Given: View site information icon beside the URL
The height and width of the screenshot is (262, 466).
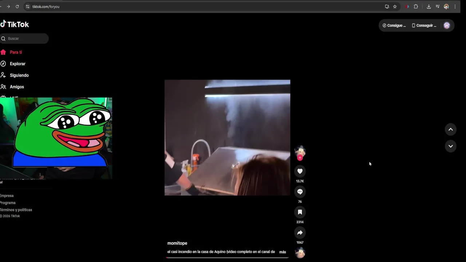Looking at the screenshot, I should [27, 7].
